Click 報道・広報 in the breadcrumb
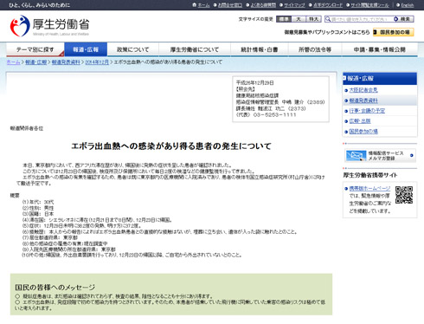424x324 pixels. point(36,62)
